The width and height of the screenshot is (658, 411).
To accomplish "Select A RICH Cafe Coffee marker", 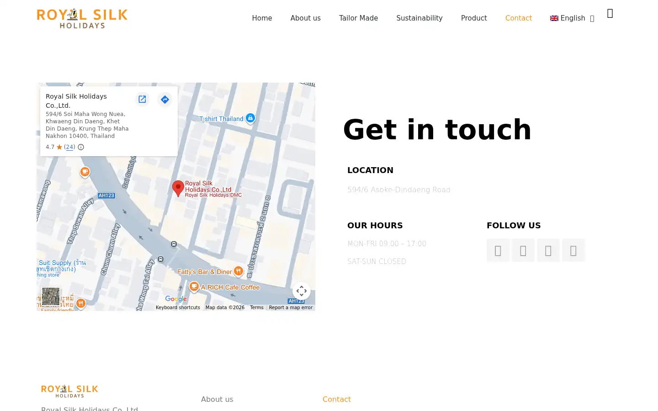I will (194, 287).
